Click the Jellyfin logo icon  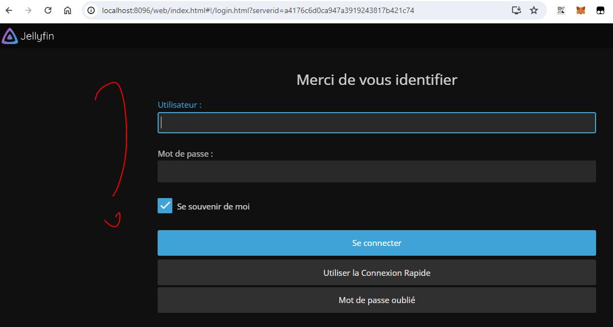pos(10,36)
